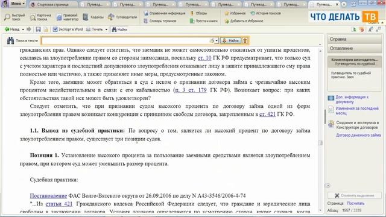Open Комментарии законодательства panel header
The height and width of the screenshot is (217, 386).
tap(355, 61)
